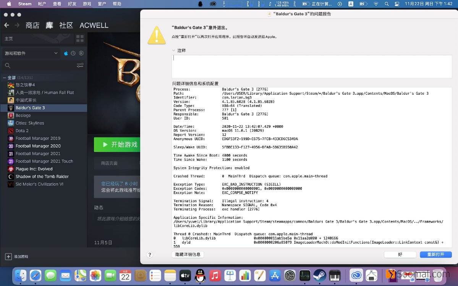The width and height of the screenshot is (458, 286).
Task: Collapse the 全部 (14/135) games group
Action: pyautogui.click(x=5, y=78)
